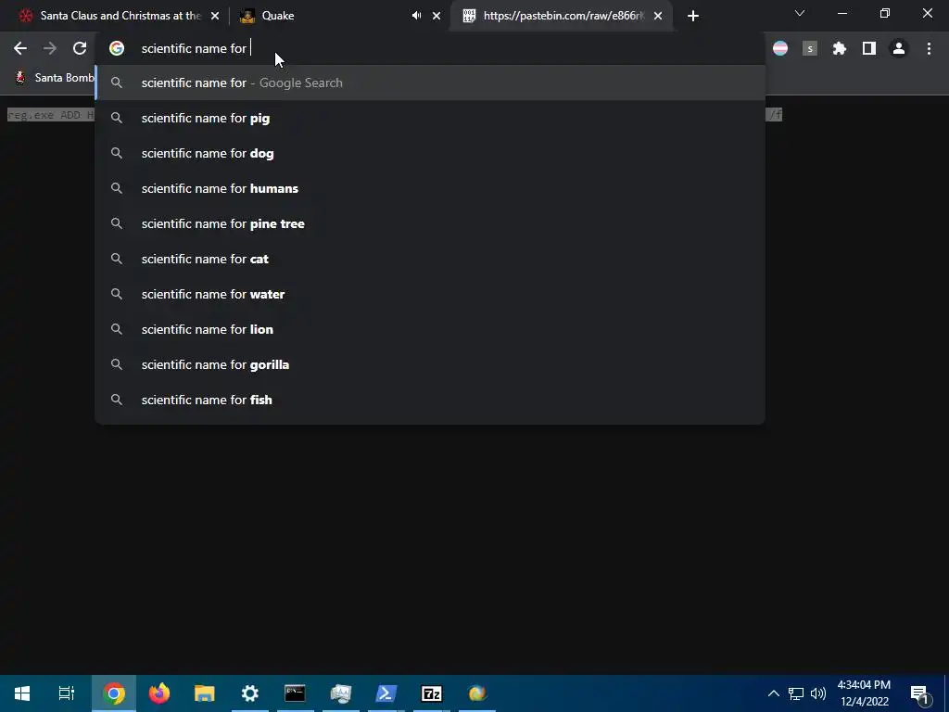Mute the Quake tab audio
This screenshot has width=949, height=712.
(416, 16)
